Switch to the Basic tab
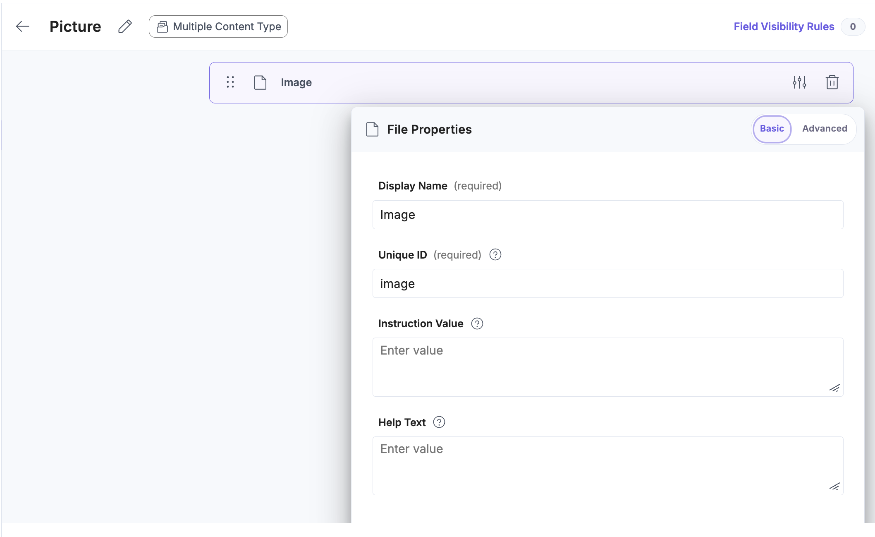 772,129
